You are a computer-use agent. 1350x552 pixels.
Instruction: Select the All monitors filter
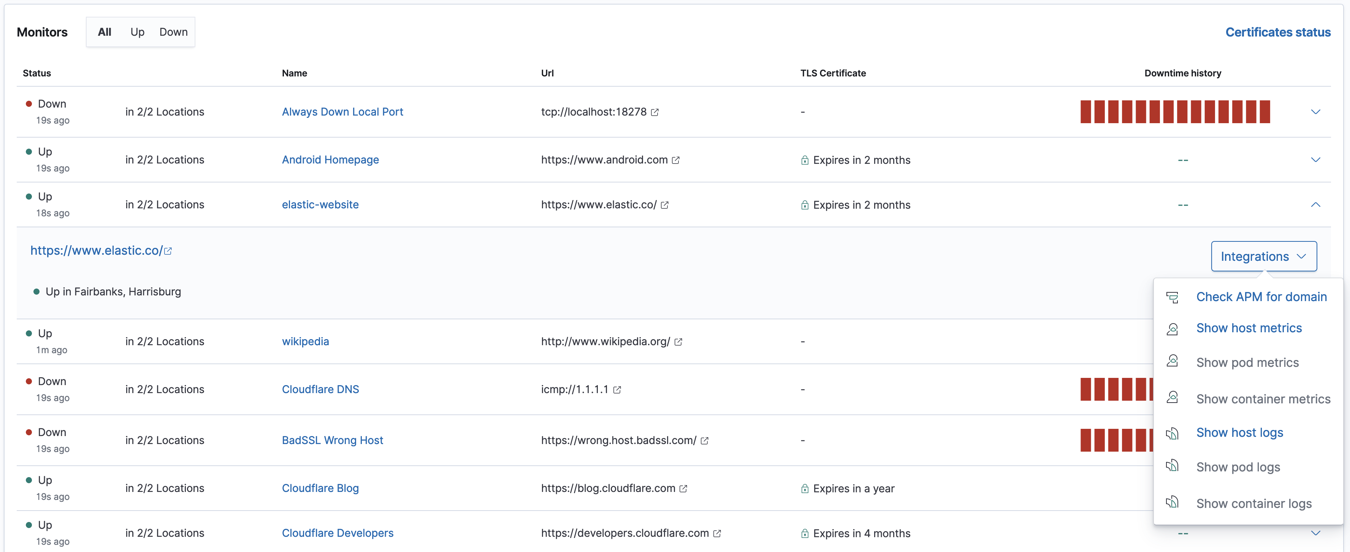(104, 32)
